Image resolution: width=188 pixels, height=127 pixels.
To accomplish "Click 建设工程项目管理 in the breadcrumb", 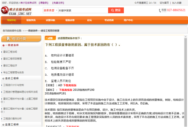I will click(x=50, y=31).
